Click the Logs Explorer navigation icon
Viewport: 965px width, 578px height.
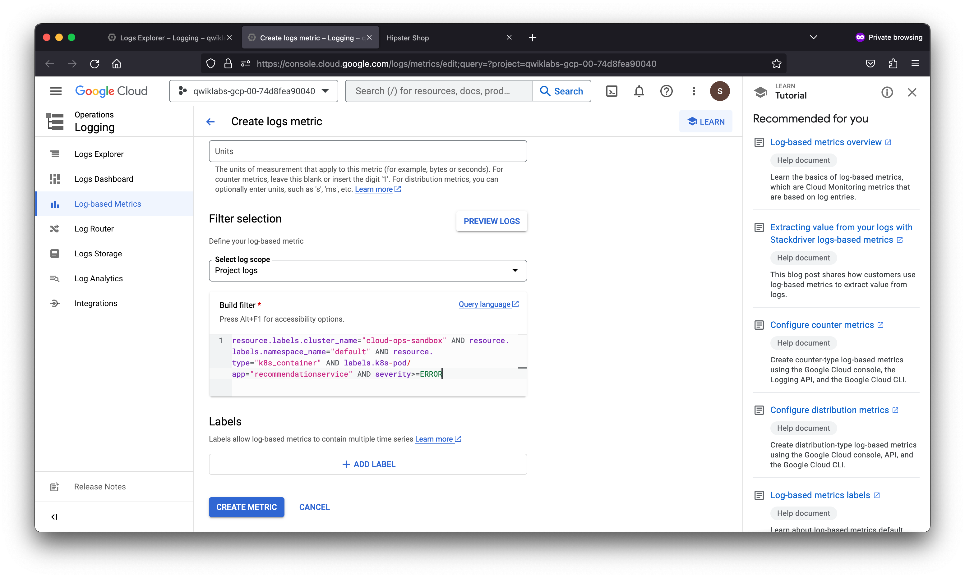click(55, 154)
